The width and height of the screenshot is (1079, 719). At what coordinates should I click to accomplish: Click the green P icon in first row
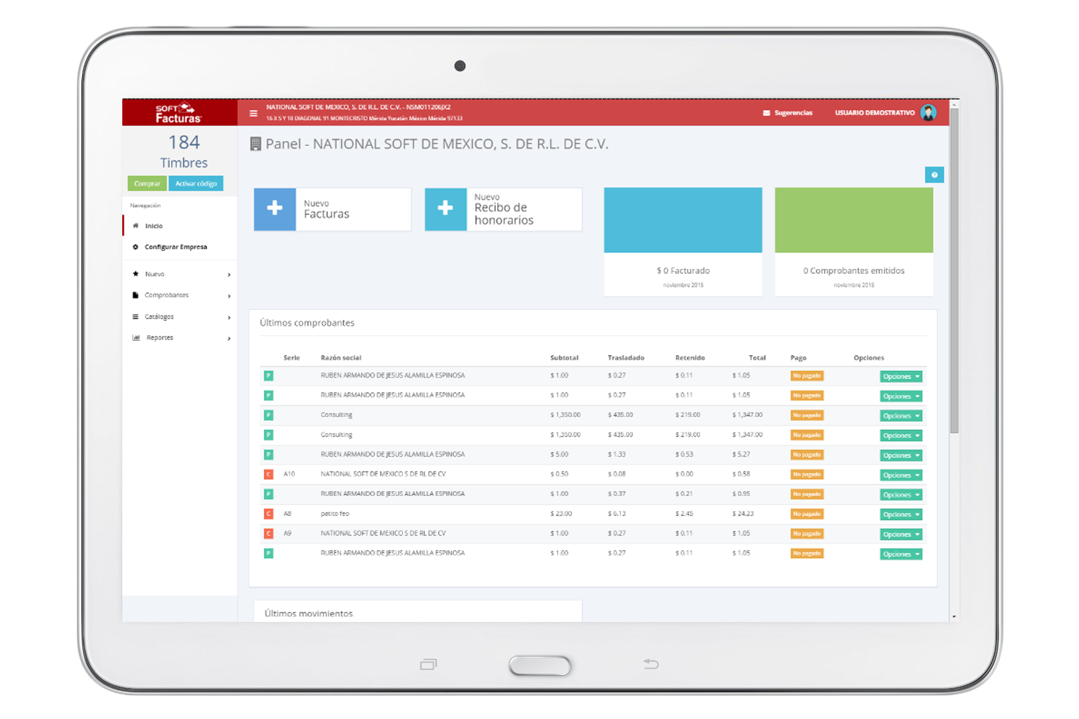(268, 376)
